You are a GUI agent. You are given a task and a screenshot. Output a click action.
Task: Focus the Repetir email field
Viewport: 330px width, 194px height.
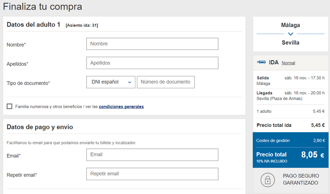pos(152,174)
